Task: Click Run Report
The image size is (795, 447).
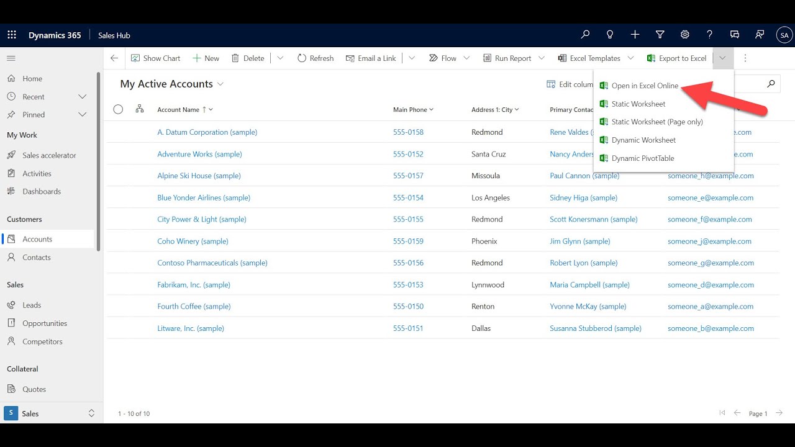Action: tap(507, 58)
